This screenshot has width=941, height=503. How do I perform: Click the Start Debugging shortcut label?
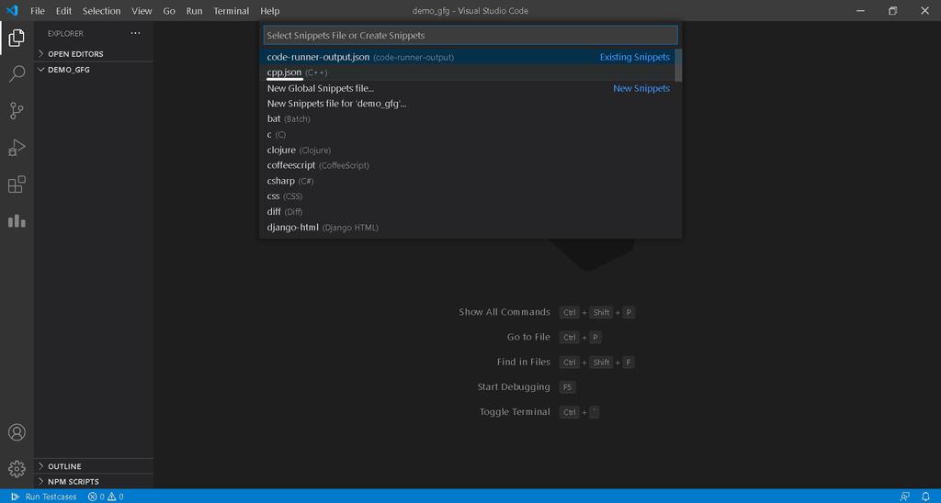tap(514, 386)
